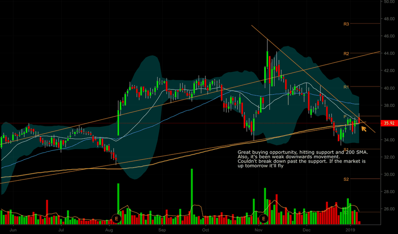Click the Oct label on time axis
398x234 pixels.
tap(205, 230)
